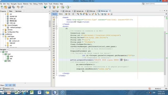Viewport: 168px width, 95px height.
Task: Select body node in Navigator
Action: point(9,61)
